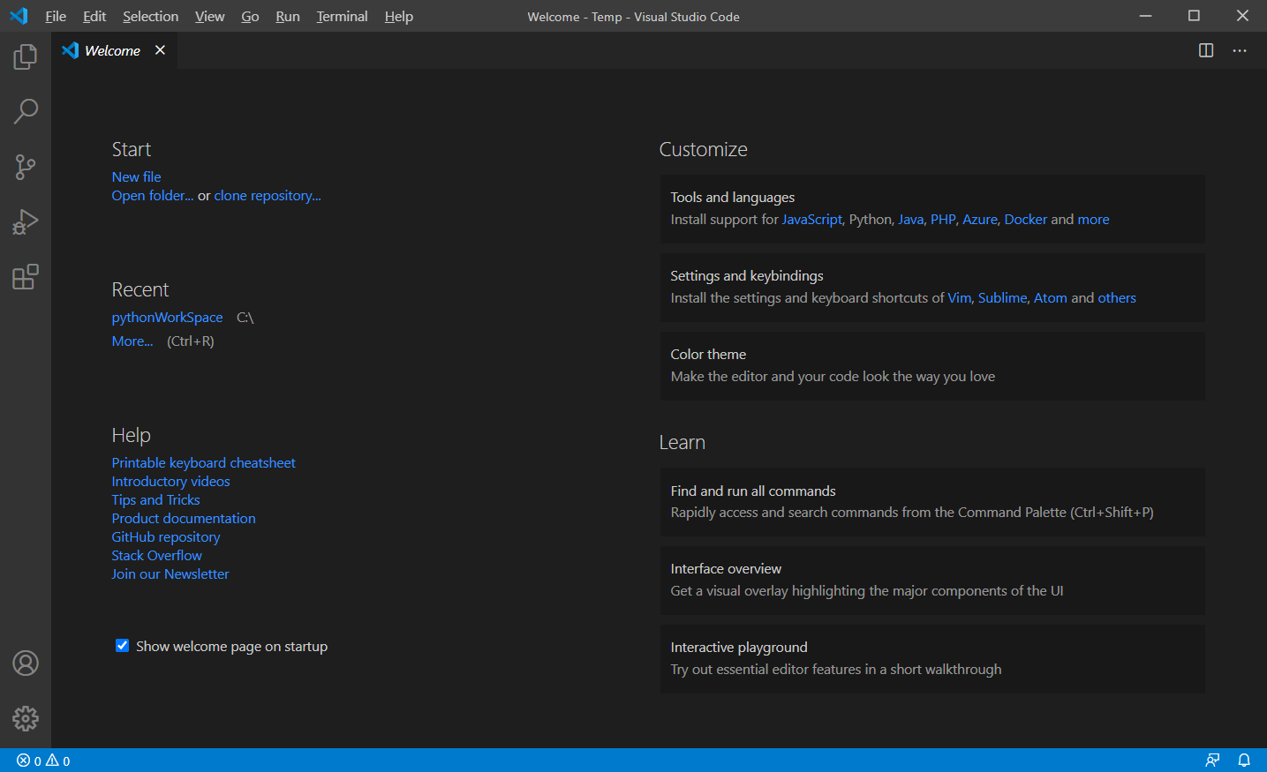The width and height of the screenshot is (1267, 772).
Task: Open Printable keyboard cheatsheet link
Action: point(203,462)
